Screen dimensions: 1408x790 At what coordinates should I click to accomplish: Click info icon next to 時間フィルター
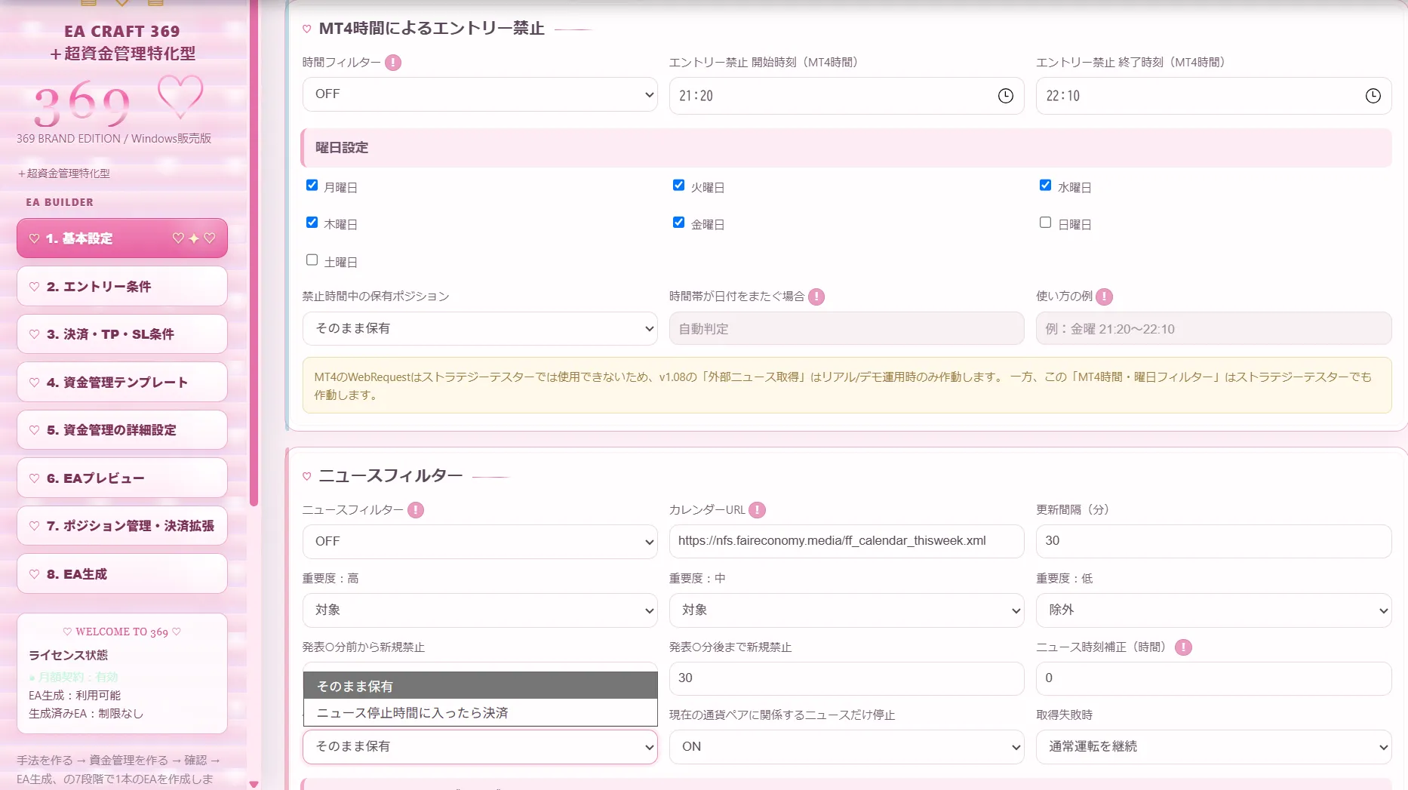pyautogui.click(x=393, y=63)
